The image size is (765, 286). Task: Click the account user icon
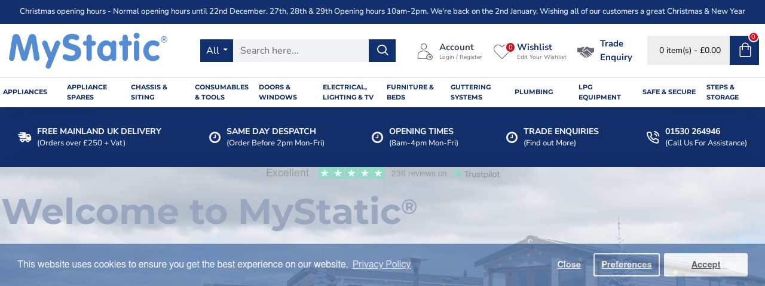pos(425,51)
